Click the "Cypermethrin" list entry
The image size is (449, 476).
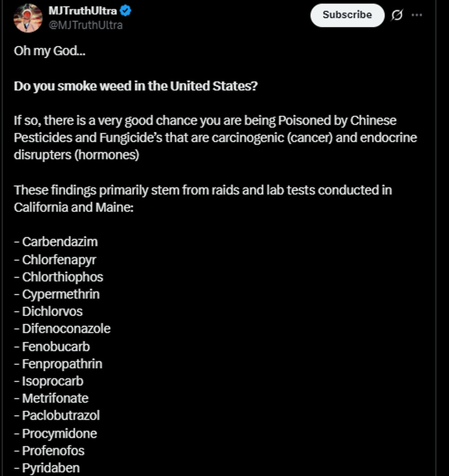click(60, 294)
